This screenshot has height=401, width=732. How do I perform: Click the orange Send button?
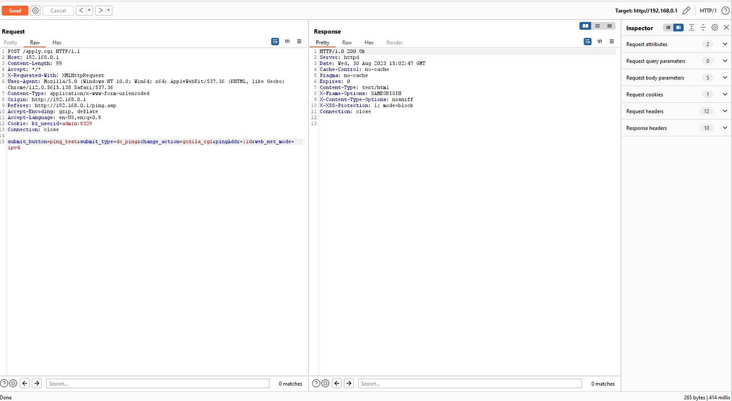[15, 10]
